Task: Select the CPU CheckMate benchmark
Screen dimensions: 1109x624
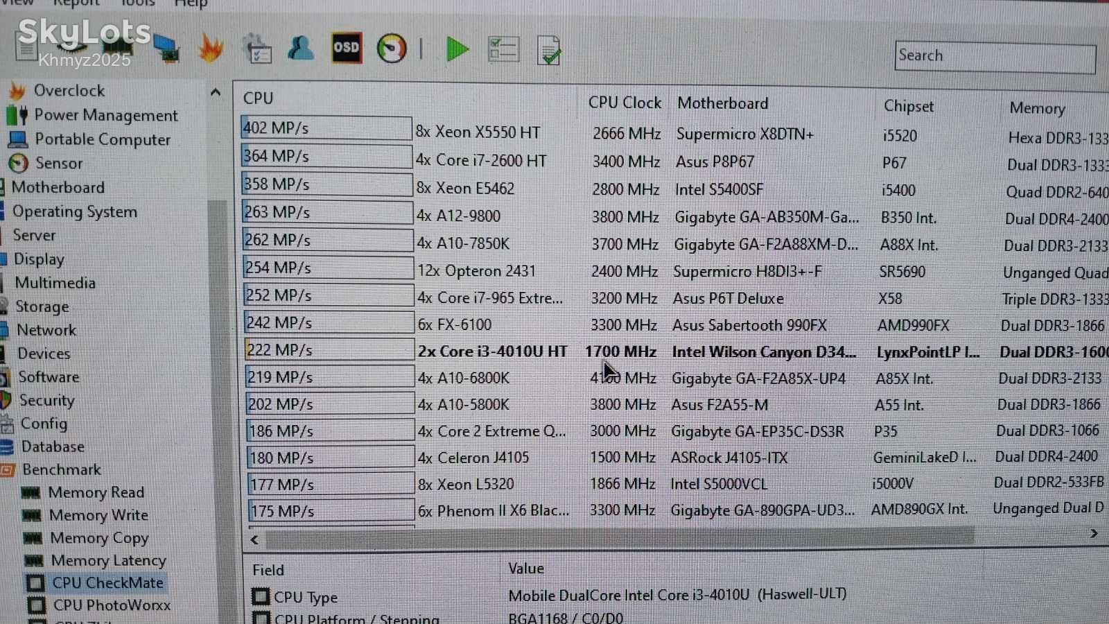Action: pos(108,583)
